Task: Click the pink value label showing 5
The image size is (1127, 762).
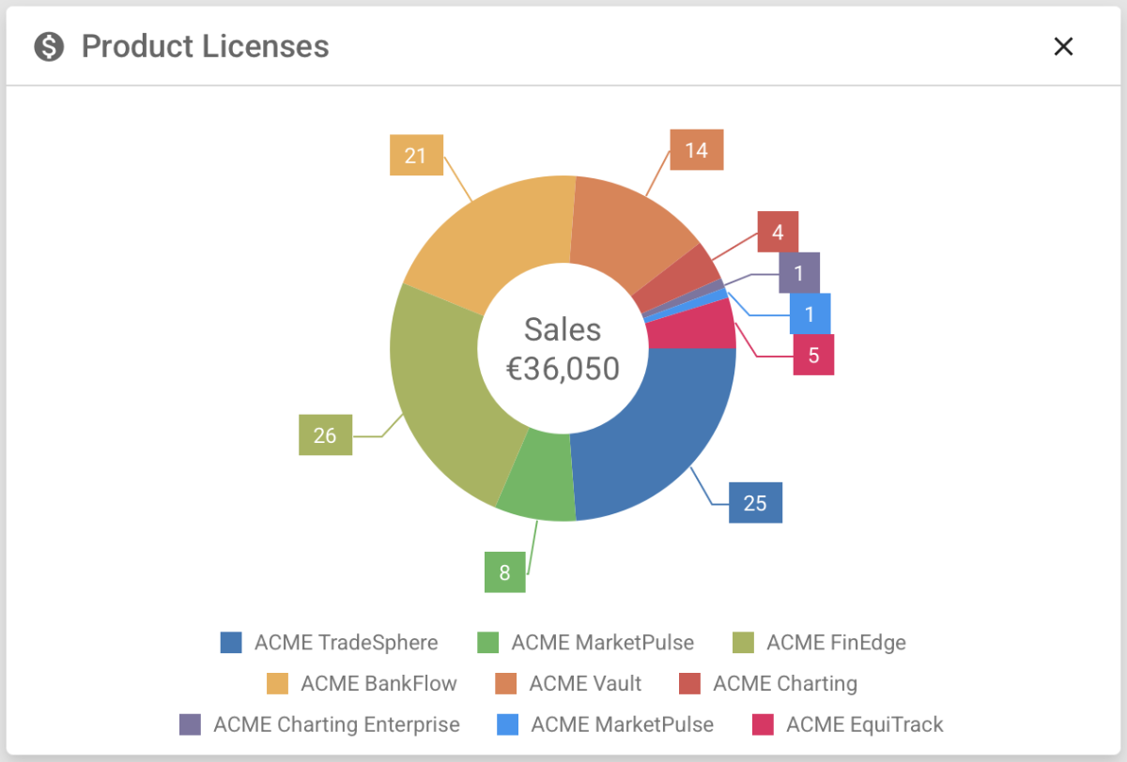Action: 813,356
